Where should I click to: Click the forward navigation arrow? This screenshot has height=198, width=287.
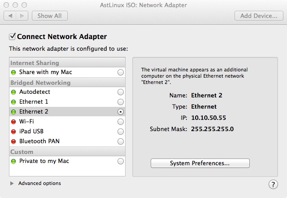[x=22, y=16]
